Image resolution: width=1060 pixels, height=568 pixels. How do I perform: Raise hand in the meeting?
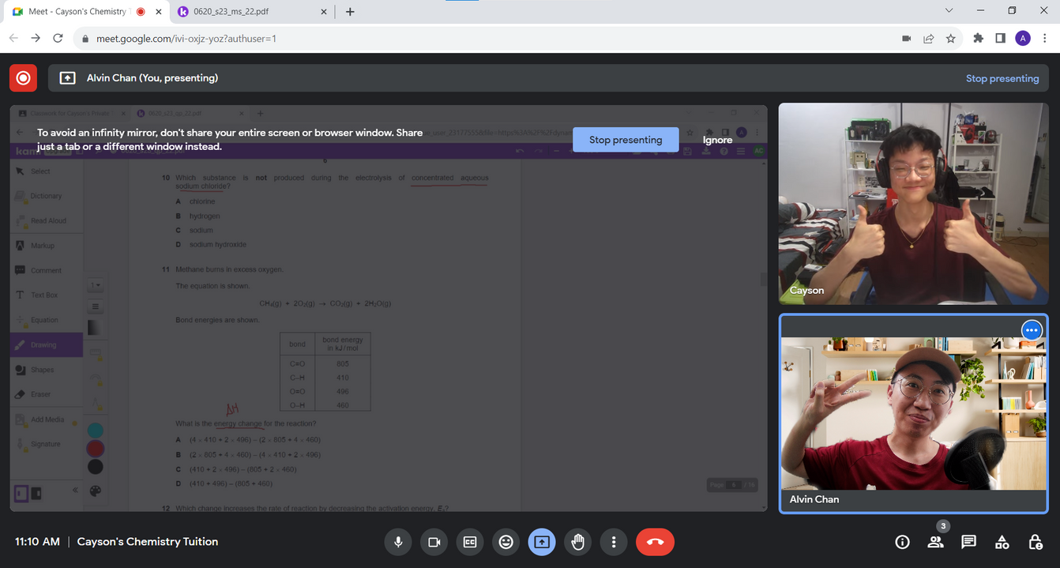(577, 542)
